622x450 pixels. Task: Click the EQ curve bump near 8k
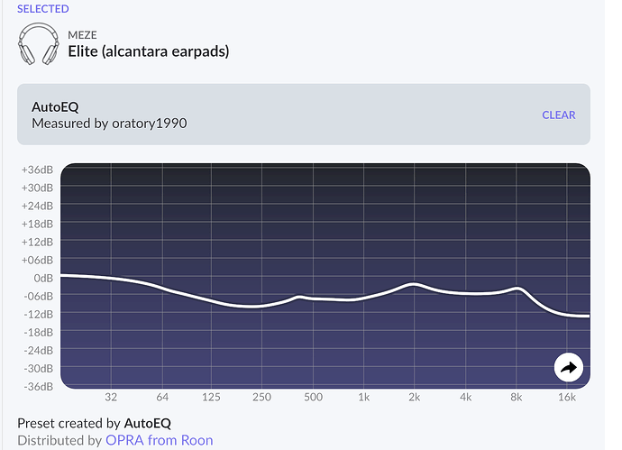tap(517, 289)
